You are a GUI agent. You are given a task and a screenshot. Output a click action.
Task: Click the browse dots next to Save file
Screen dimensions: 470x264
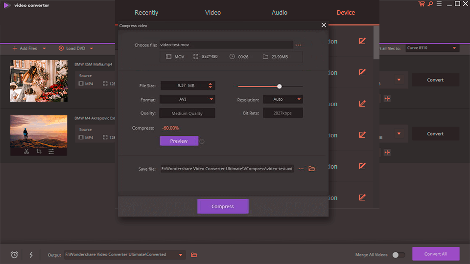[x=301, y=169]
